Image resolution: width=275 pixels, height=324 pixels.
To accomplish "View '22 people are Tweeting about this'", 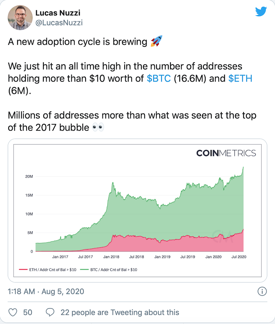I will pos(120,312).
